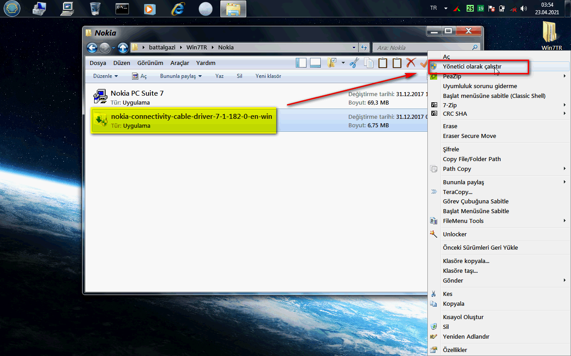The height and width of the screenshot is (356, 571).
Task: Expand arrow between Win7TR and Nokia breadcrumb
Action: click(x=213, y=48)
